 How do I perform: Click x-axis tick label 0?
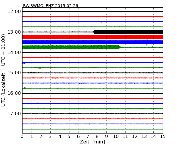[x=22, y=137]
